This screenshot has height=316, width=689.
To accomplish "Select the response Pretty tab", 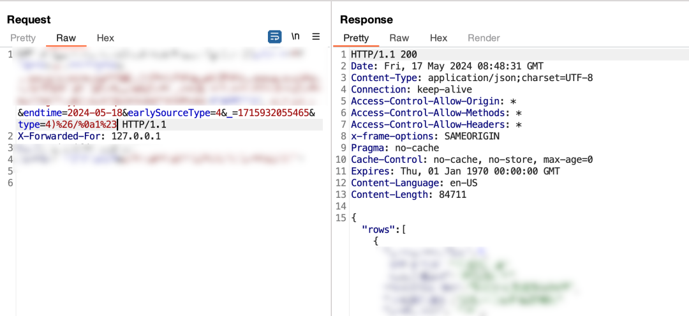I will [356, 38].
